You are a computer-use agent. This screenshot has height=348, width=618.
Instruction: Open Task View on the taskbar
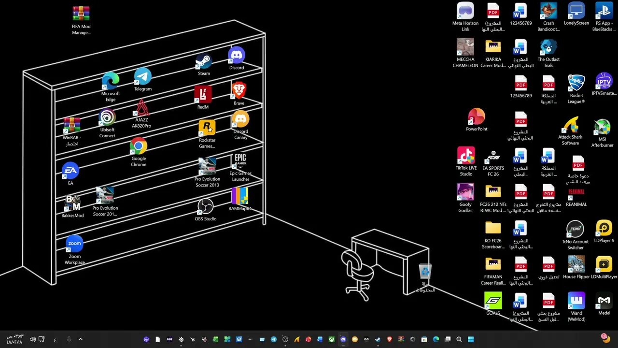click(448, 339)
